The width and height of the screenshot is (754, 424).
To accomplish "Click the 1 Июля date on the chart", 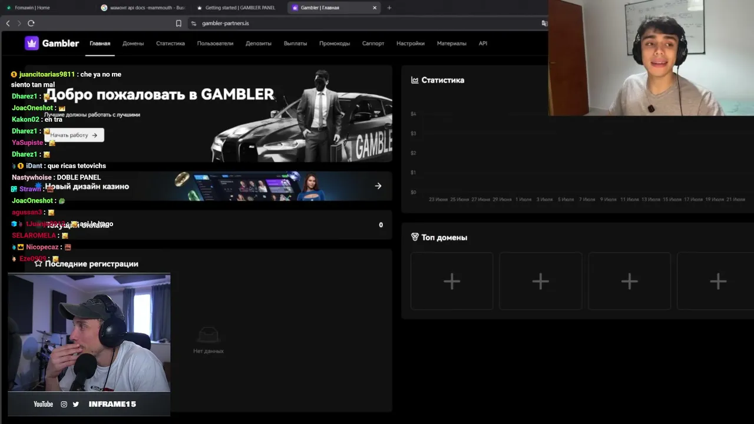I will [x=523, y=200].
